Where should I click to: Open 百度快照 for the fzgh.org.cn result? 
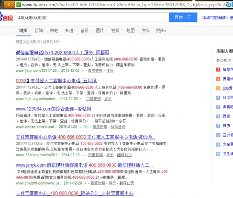93,99
